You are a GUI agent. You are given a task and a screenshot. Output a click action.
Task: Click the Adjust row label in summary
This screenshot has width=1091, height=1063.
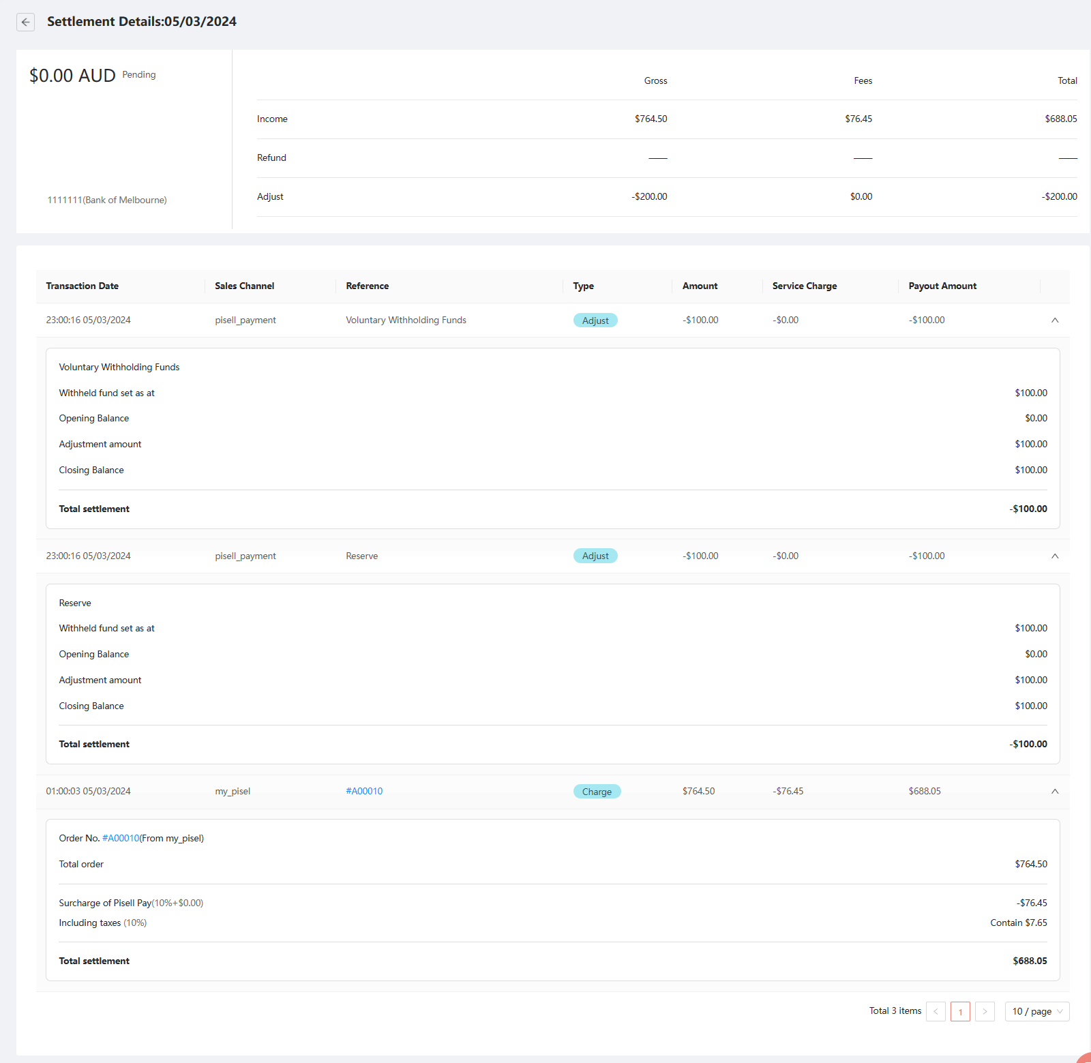(x=270, y=197)
